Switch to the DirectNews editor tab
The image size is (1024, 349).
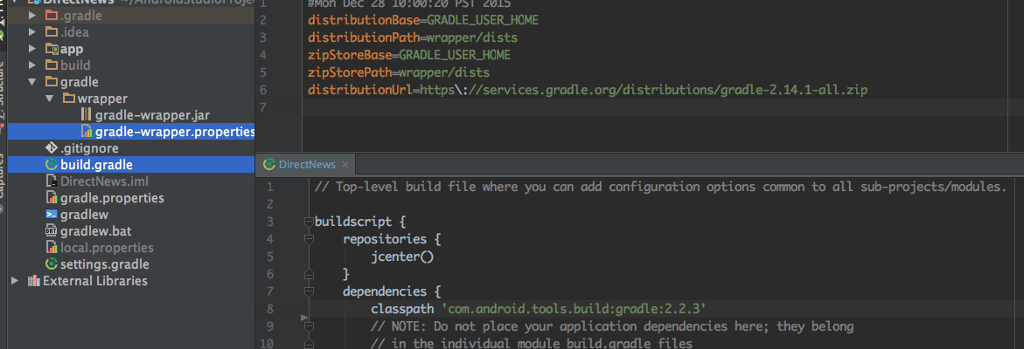(307, 165)
